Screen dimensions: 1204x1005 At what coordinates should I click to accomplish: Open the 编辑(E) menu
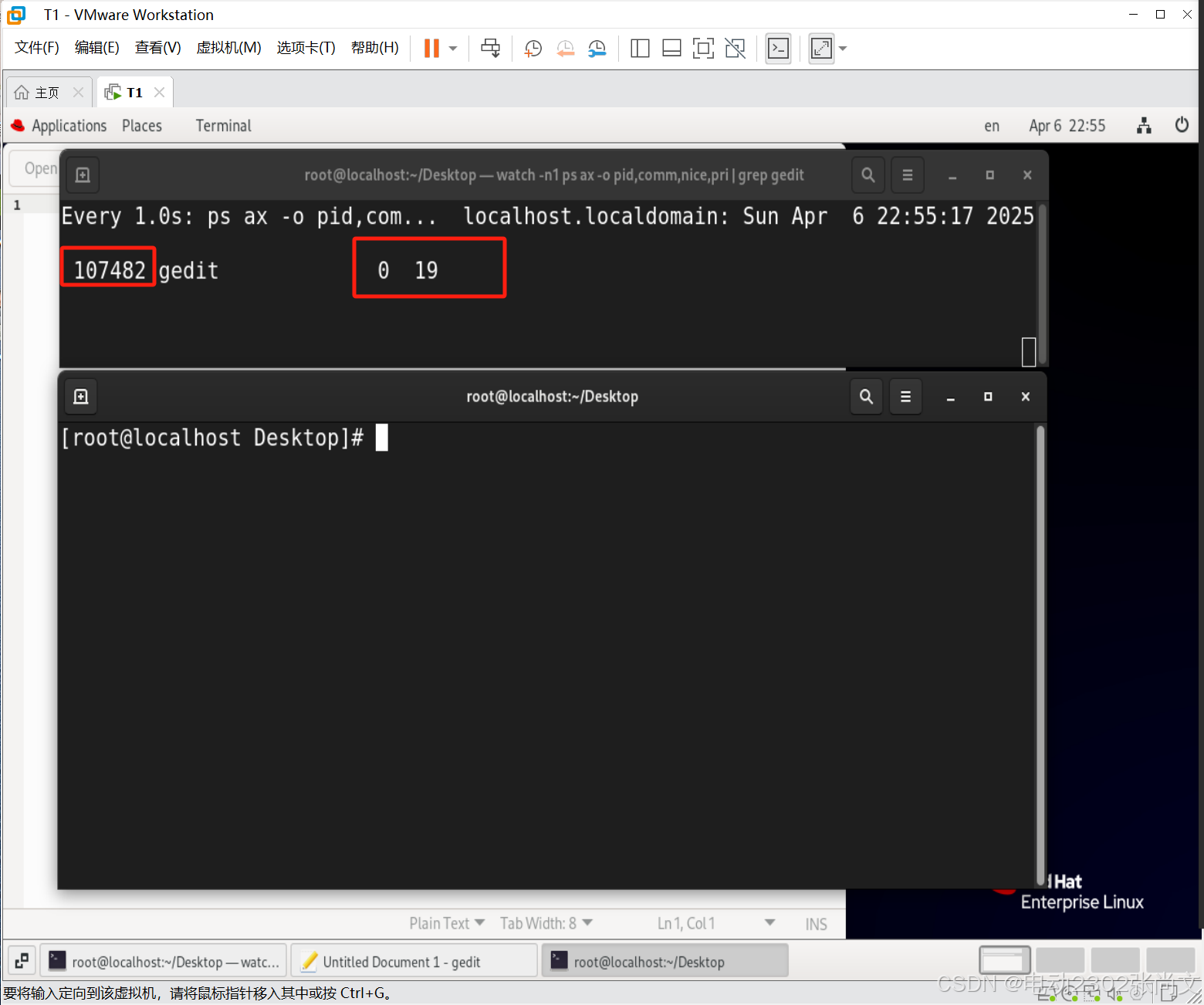tap(97, 48)
